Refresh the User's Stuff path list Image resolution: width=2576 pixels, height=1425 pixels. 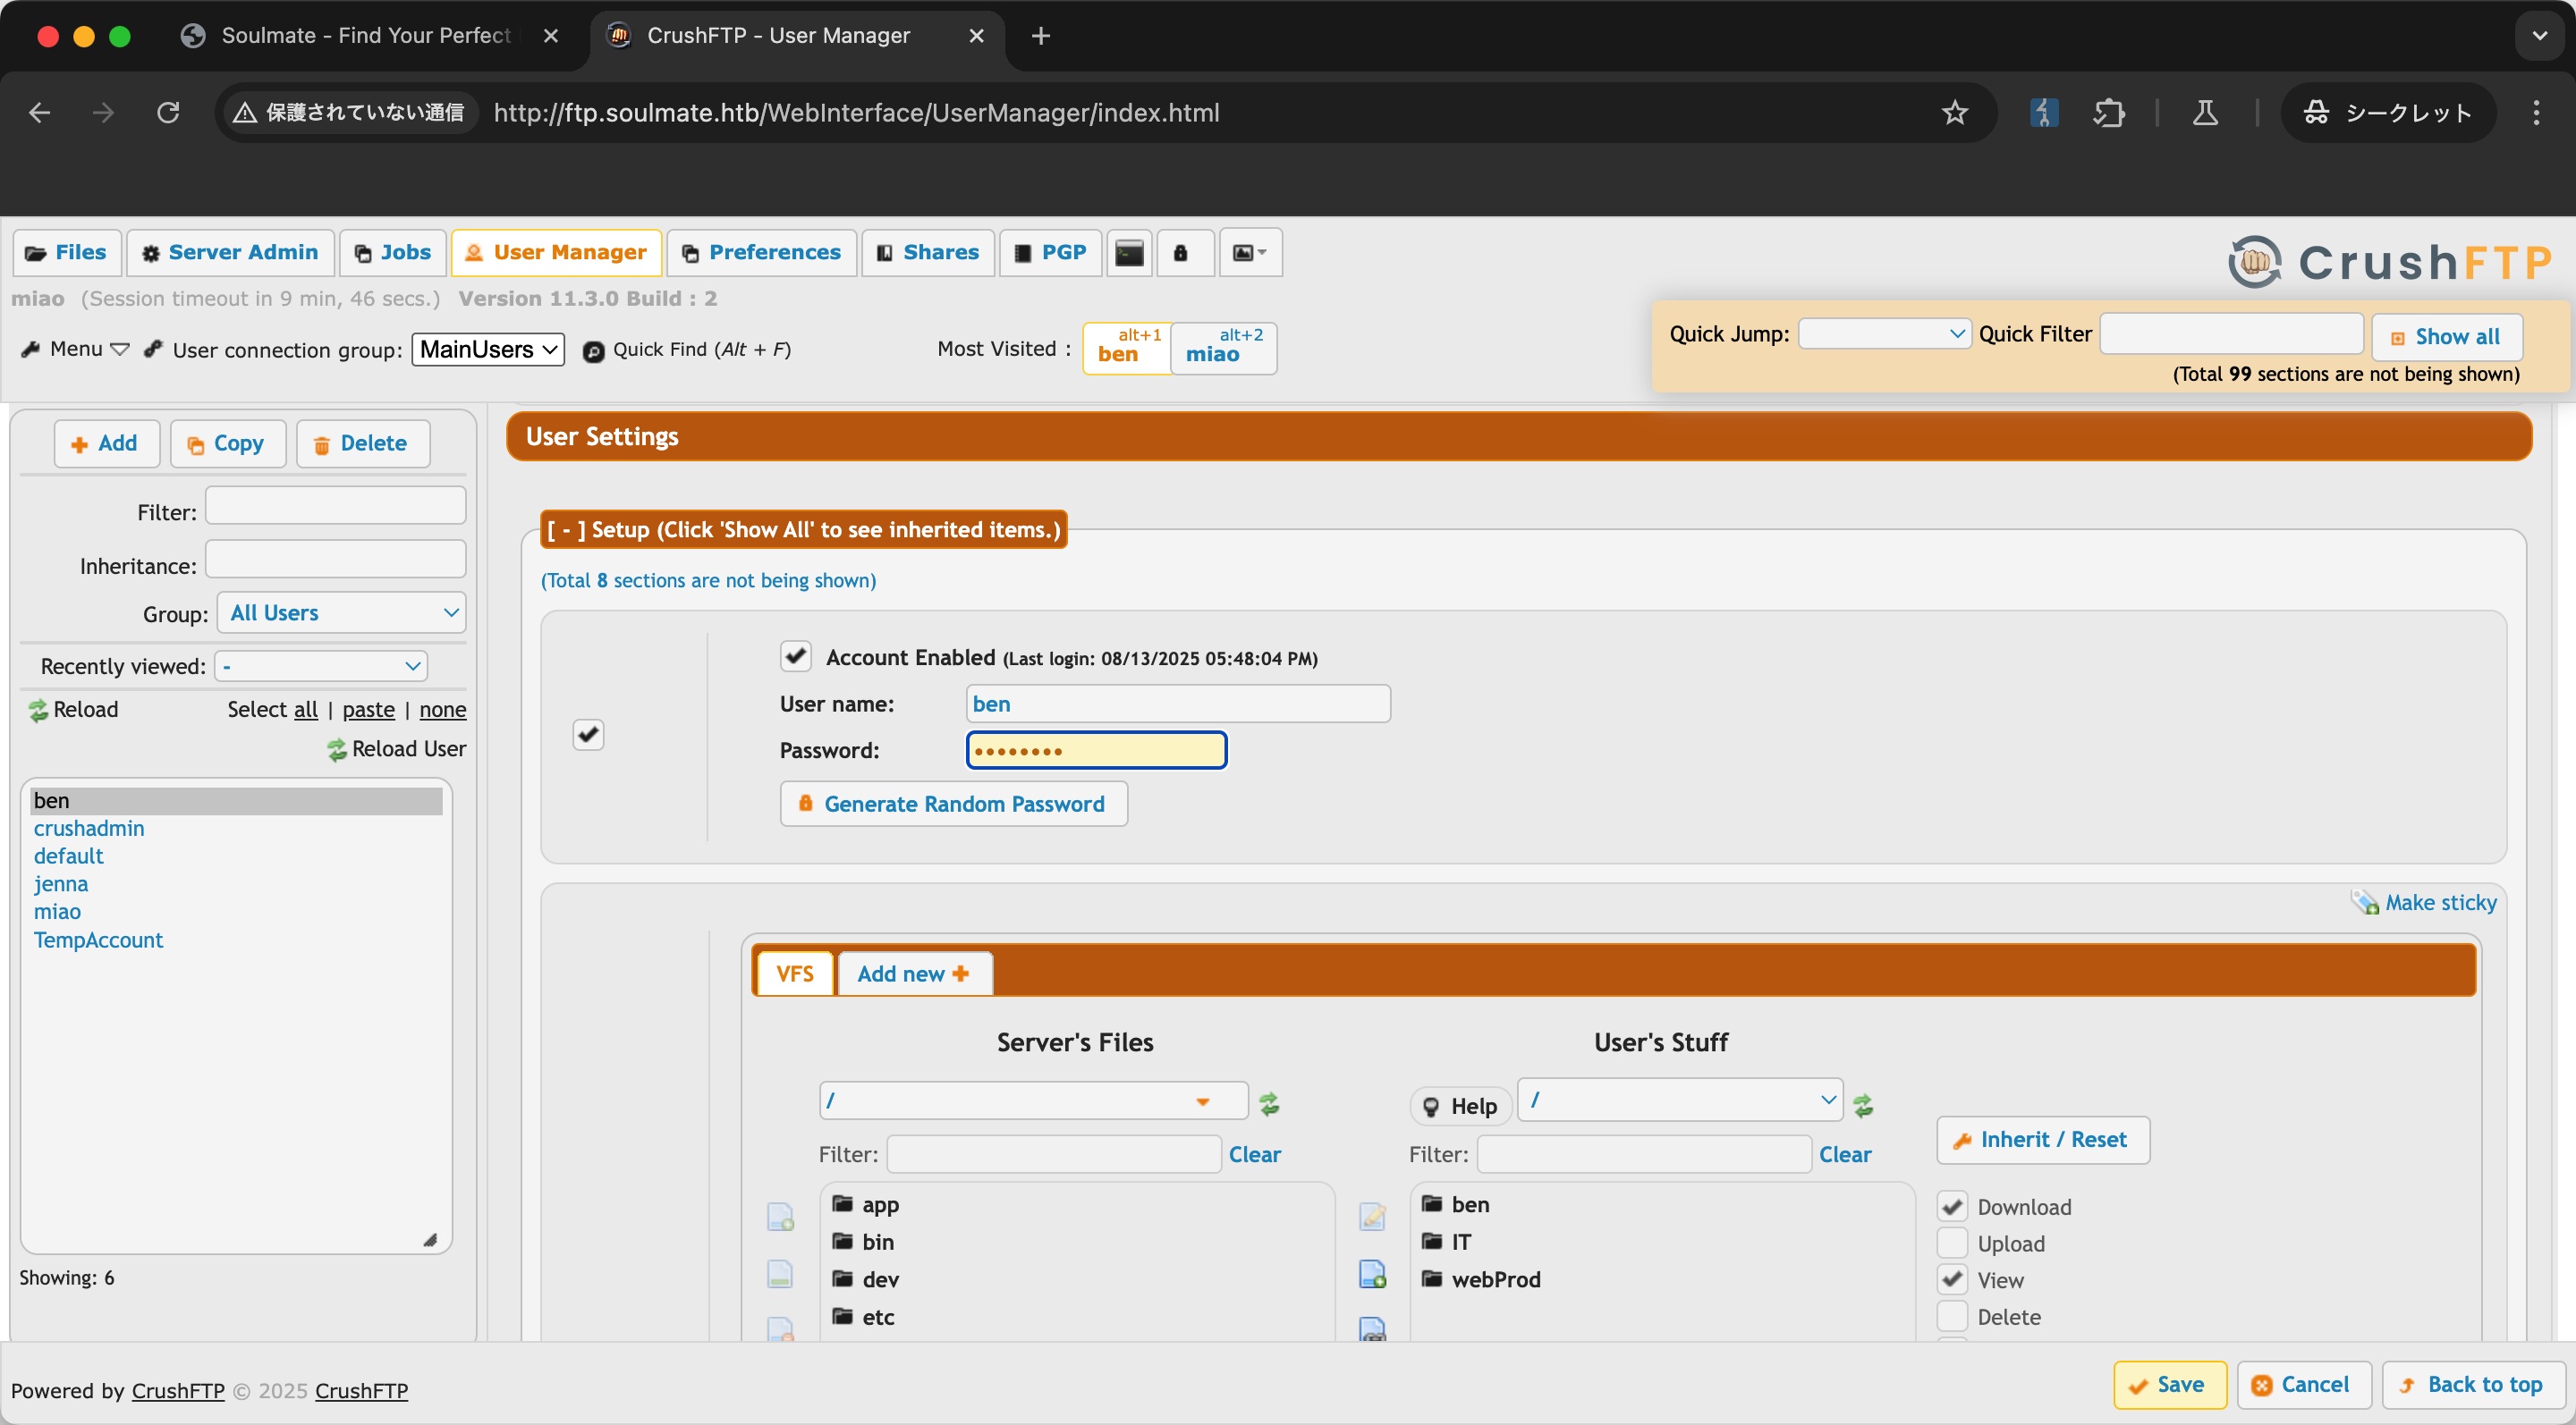pyautogui.click(x=1863, y=1105)
